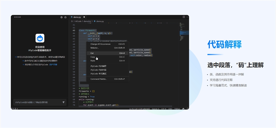Select AICode in the breadcrumb path
The height and width of the screenshot is (128, 276).
pyautogui.click(x=78, y=21)
